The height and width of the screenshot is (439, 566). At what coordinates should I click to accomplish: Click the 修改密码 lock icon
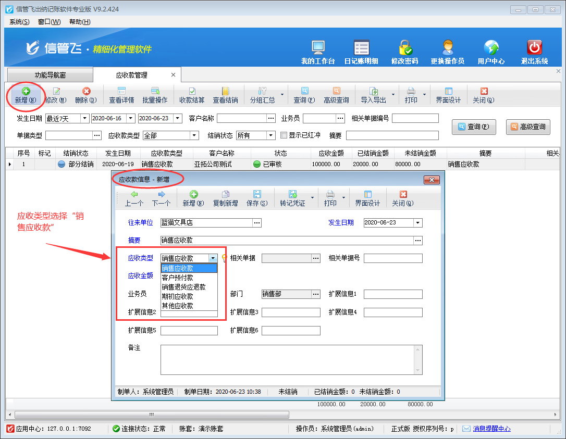pos(404,52)
